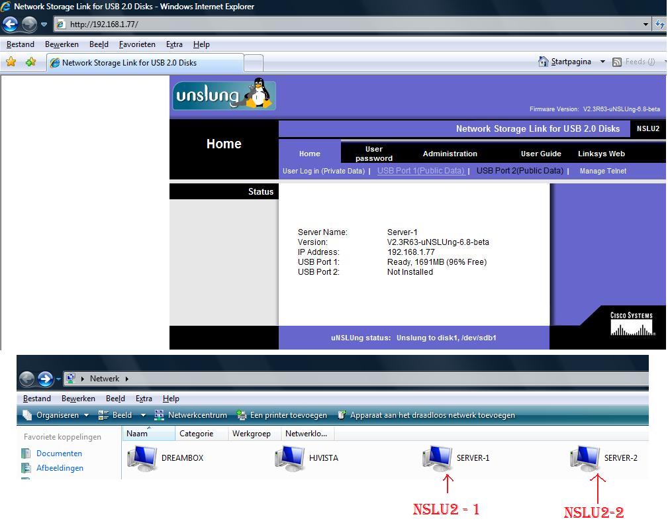Click the refresh icon beside the address bar
The image size is (668, 529).
[660, 24]
